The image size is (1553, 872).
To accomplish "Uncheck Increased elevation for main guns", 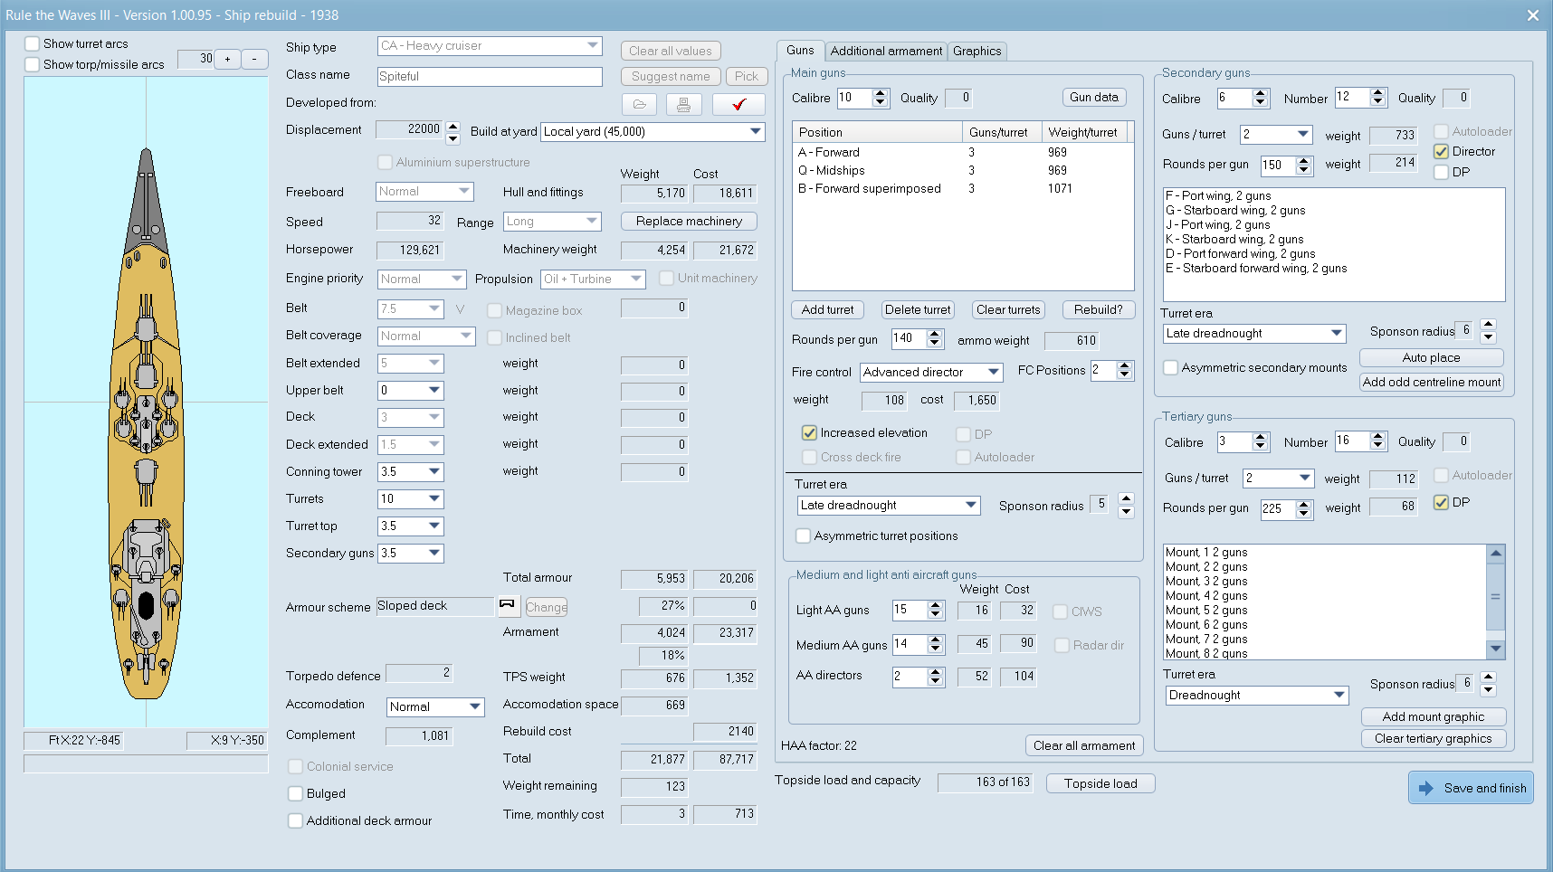I will (x=810, y=433).
